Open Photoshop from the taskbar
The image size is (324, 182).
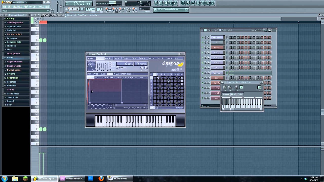tap(90, 178)
